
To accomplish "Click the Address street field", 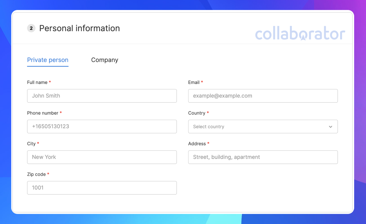I will point(263,157).
